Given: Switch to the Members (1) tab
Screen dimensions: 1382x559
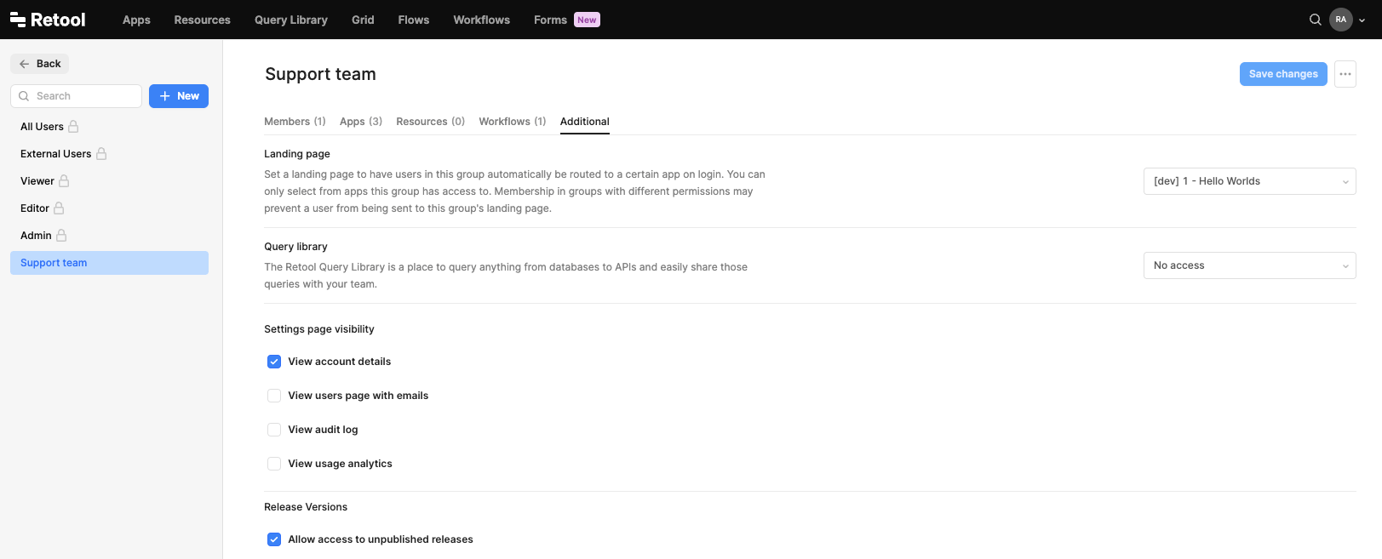Looking at the screenshot, I should click(x=295, y=122).
